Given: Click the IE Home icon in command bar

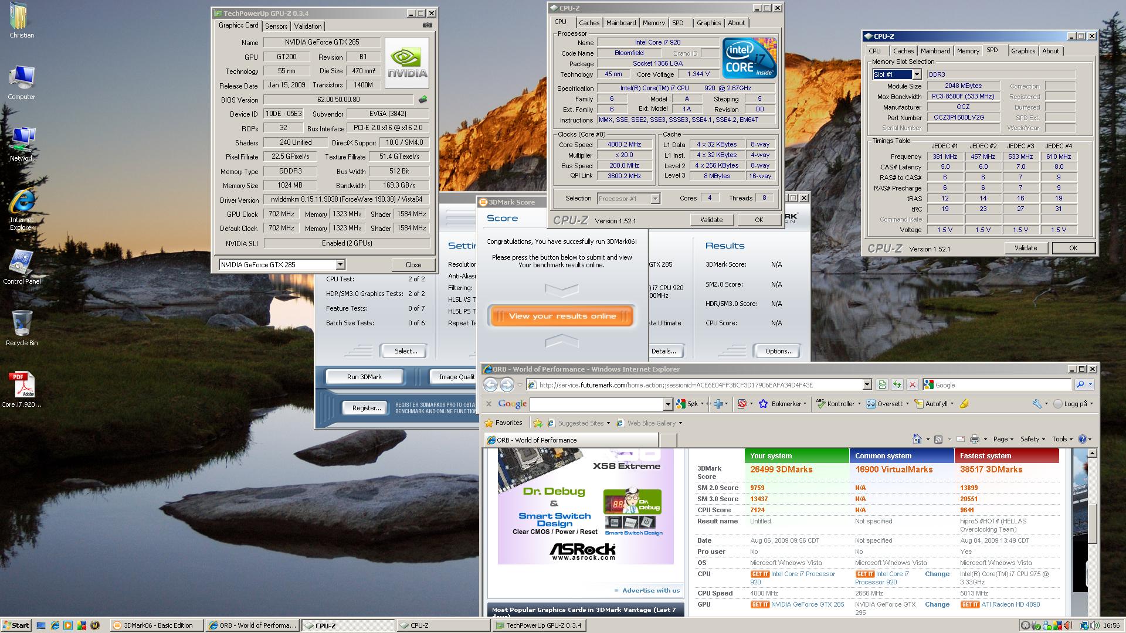Looking at the screenshot, I should click(917, 439).
